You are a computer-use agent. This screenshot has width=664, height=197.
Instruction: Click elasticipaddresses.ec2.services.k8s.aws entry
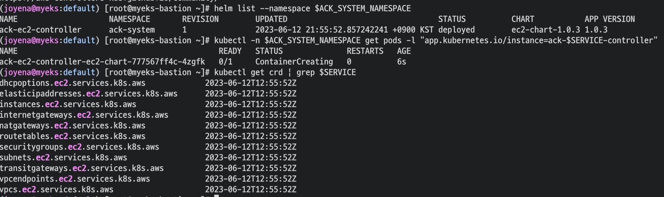88,94
